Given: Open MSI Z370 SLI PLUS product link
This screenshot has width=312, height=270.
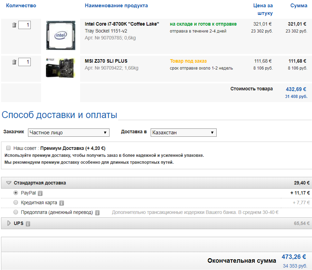Looking at the screenshot, I should (x=106, y=61).
